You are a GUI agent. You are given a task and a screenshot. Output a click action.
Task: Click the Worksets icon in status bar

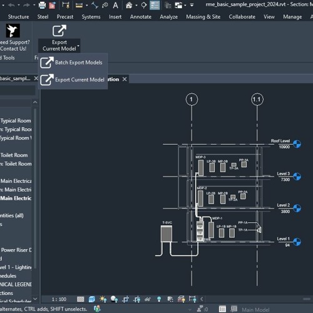click(97, 309)
